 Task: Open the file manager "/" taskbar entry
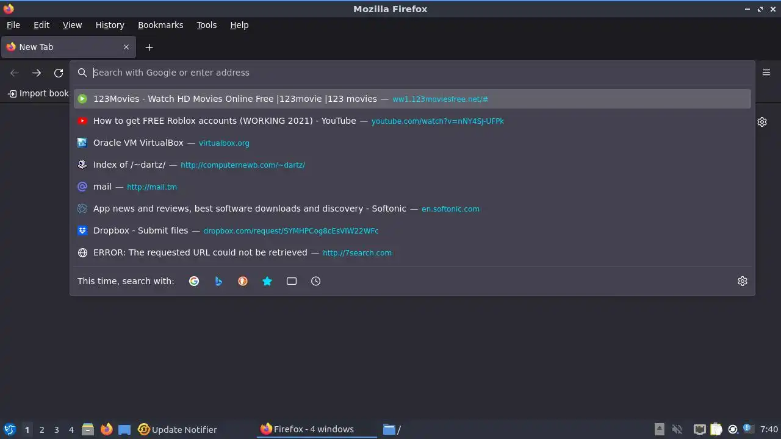tap(392, 429)
